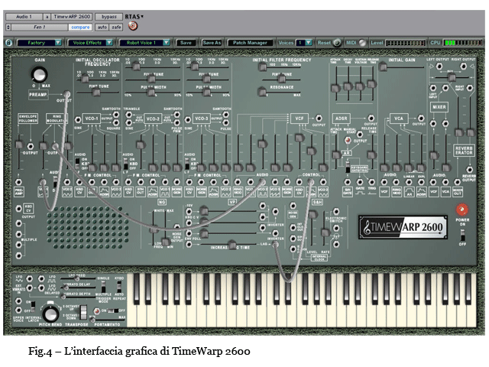Viewport: 489px width, 367px height.
Task: Open the Robot Voice 1 preset dropdown
Action: 144,43
